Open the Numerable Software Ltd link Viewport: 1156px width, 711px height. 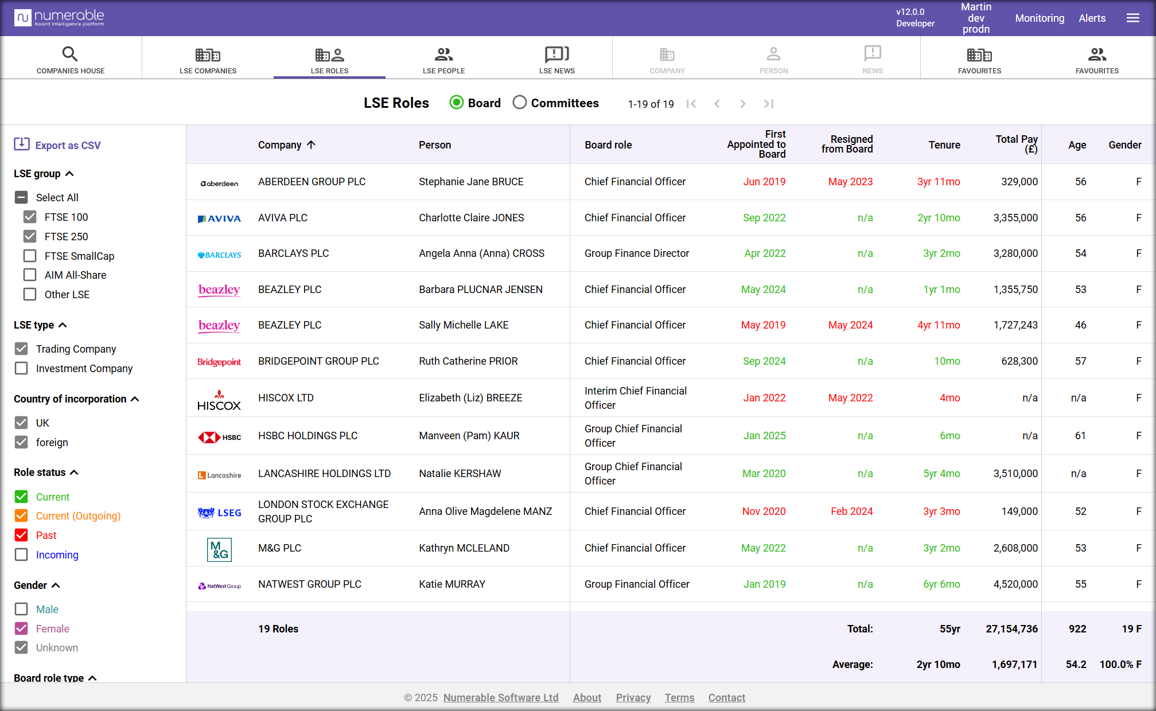501,698
